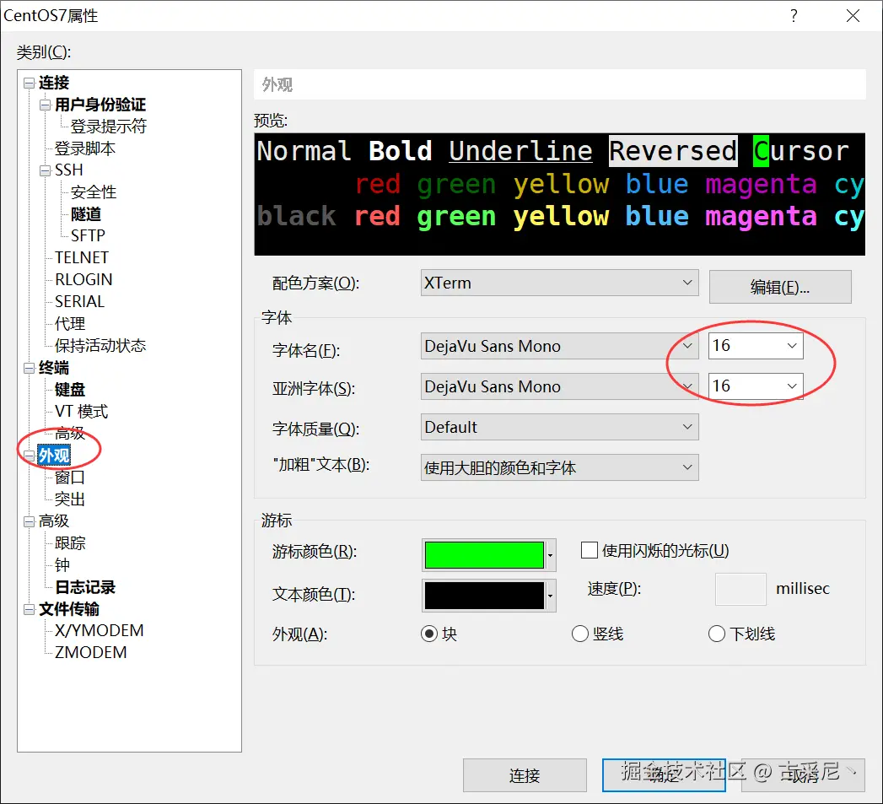Click the 编辑(E) button

coord(780,287)
